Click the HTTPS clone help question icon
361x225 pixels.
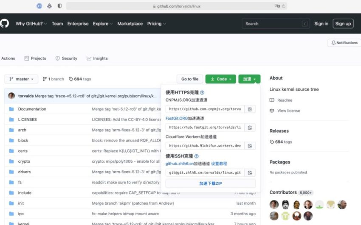202,92
